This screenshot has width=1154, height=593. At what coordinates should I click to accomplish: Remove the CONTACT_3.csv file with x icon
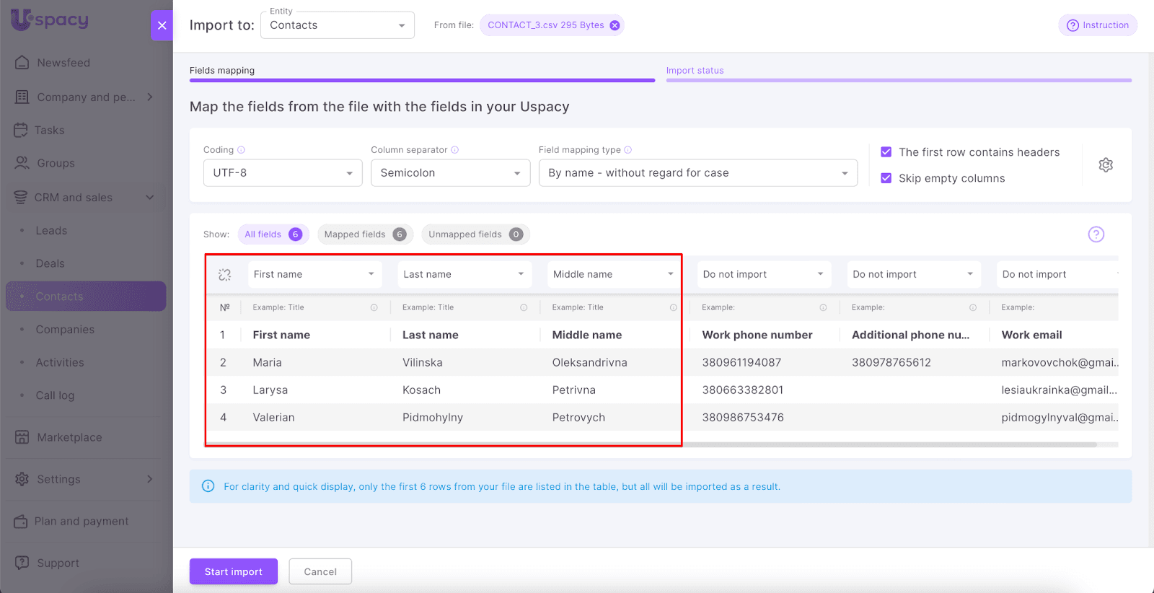coord(615,25)
